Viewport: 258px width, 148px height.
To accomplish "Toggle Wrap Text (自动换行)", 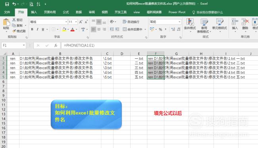I will tap(131, 22).
